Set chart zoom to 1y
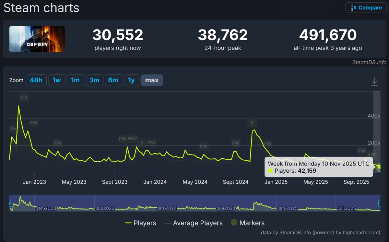This screenshot has height=242, width=389. click(x=131, y=80)
